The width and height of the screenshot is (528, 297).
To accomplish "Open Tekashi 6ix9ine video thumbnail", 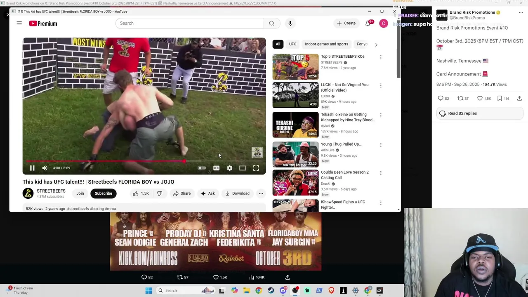I will click(x=295, y=125).
